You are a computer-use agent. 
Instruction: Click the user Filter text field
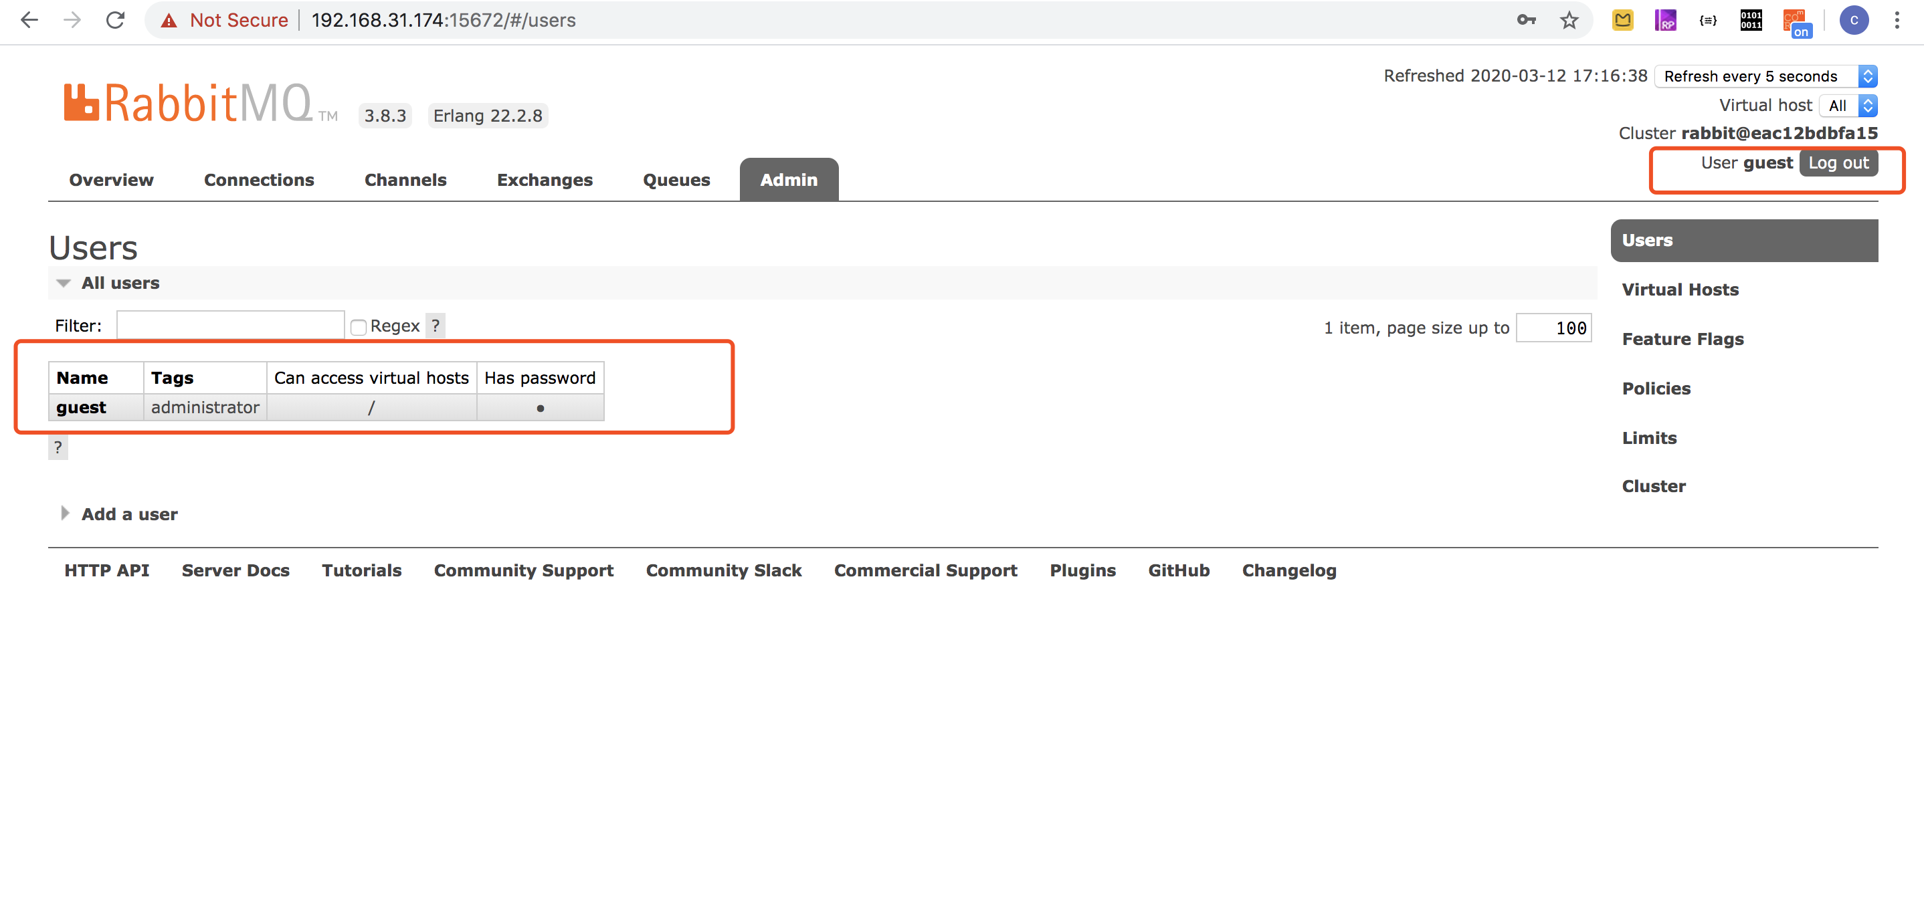[230, 326]
